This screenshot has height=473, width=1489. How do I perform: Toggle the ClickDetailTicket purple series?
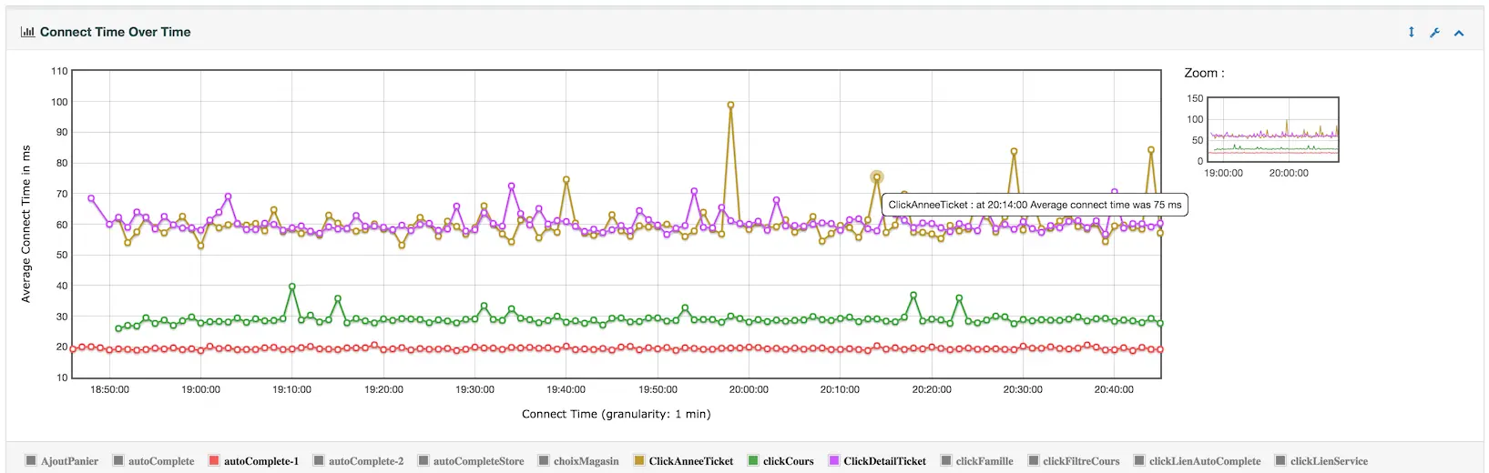pos(877,461)
